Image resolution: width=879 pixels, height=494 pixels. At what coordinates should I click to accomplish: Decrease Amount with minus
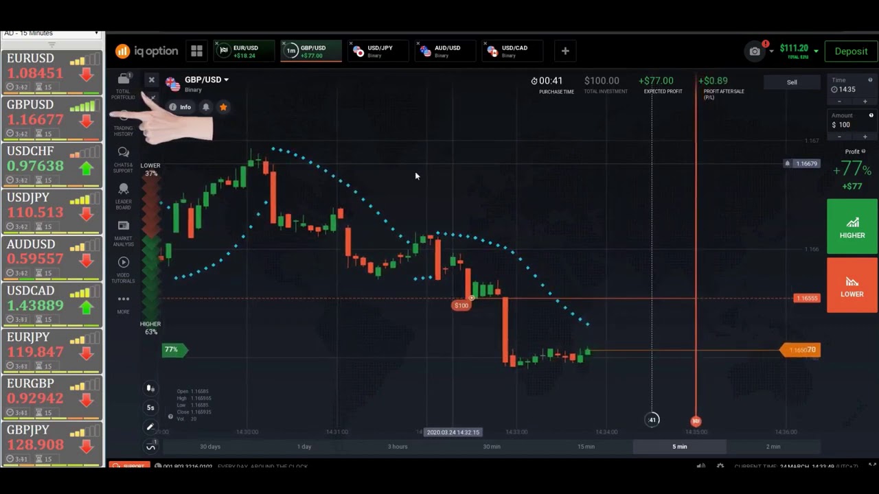point(839,137)
